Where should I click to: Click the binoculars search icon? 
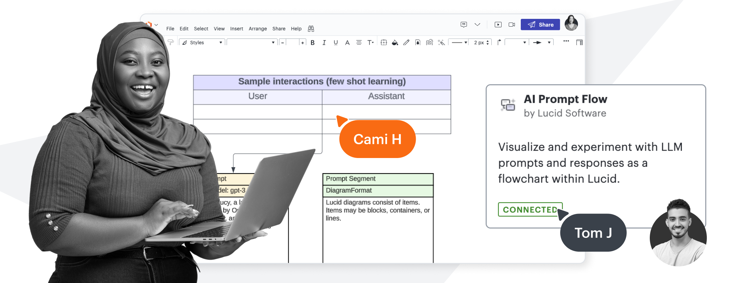pos(311,29)
